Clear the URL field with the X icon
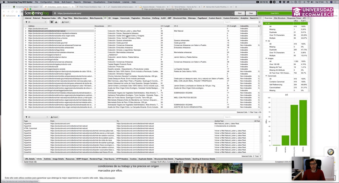Viewport: 339px width, 183px height. pos(232,13)
